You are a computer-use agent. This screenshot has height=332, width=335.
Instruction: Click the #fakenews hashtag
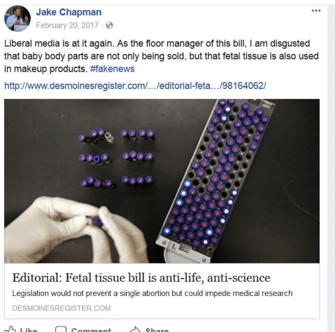coord(112,69)
